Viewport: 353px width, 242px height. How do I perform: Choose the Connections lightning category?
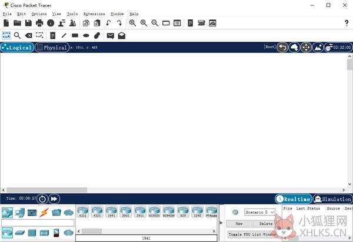[x=44, y=213]
